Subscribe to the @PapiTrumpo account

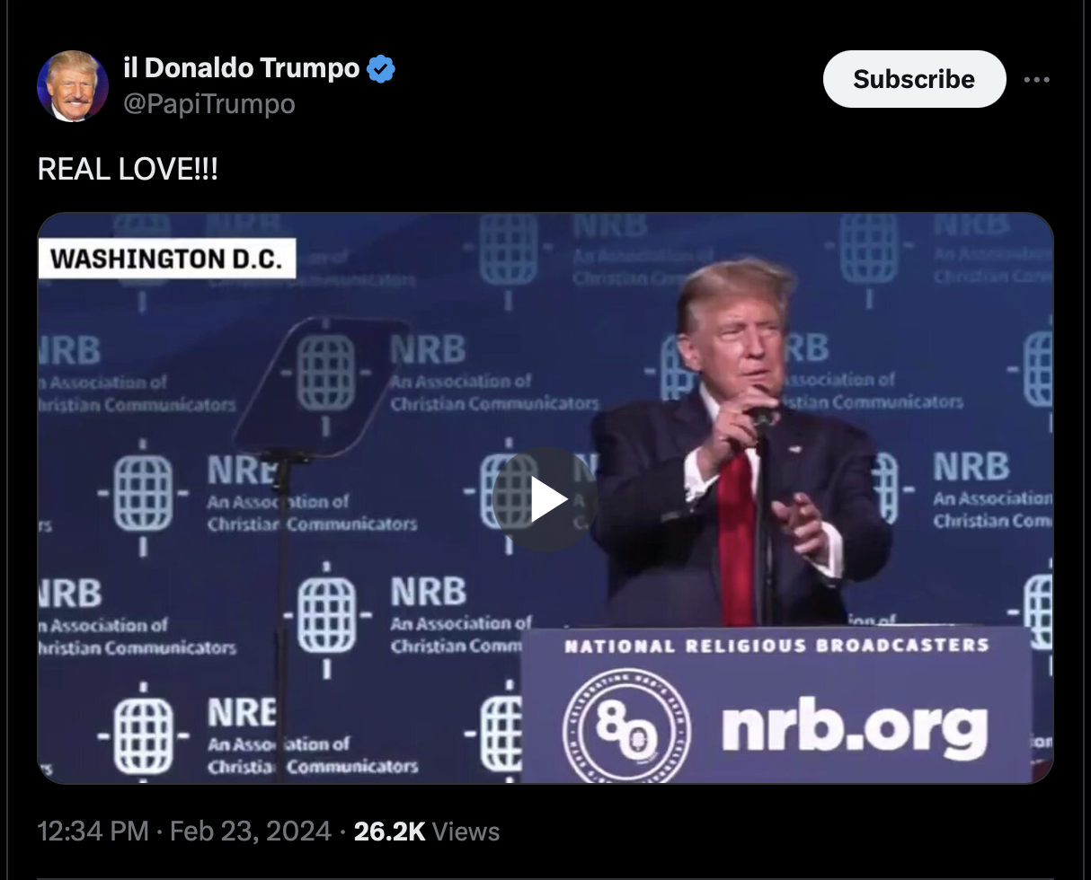point(914,79)
